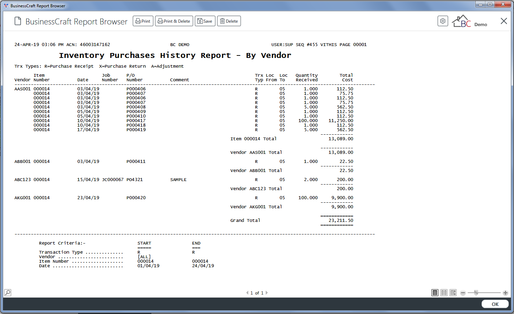Click the Quantity Received column header
The height and width of the screenshot is (314, 514).
coord(307,77)
